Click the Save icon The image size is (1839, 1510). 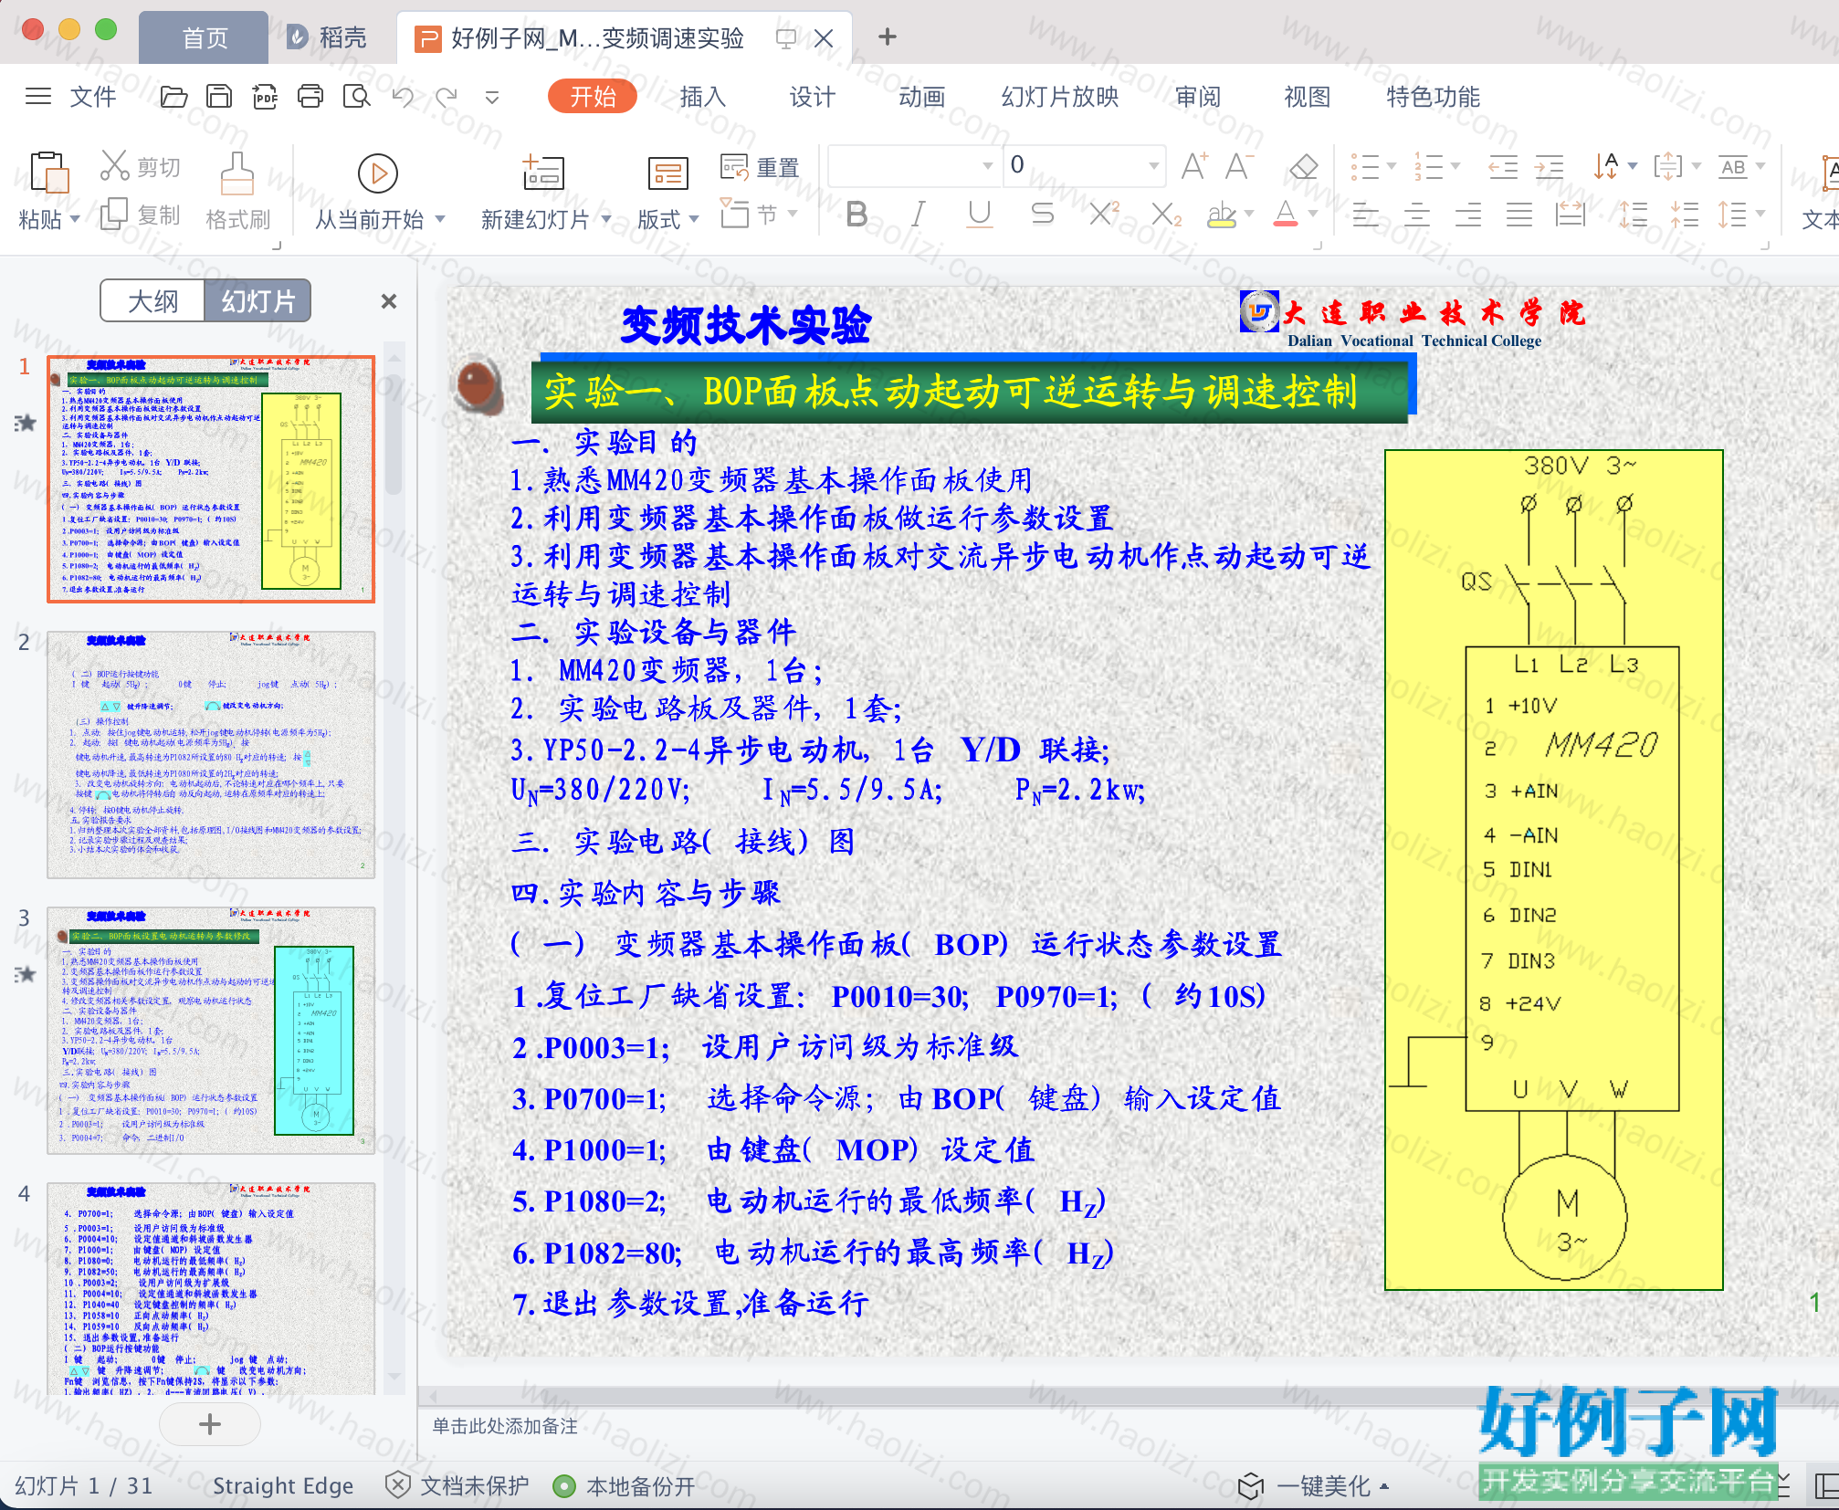click(x=219, y=96)
